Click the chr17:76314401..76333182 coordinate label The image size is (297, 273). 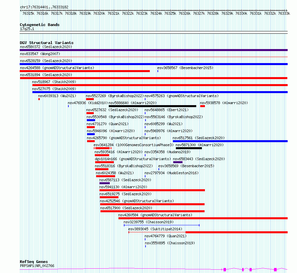point(44,7)
